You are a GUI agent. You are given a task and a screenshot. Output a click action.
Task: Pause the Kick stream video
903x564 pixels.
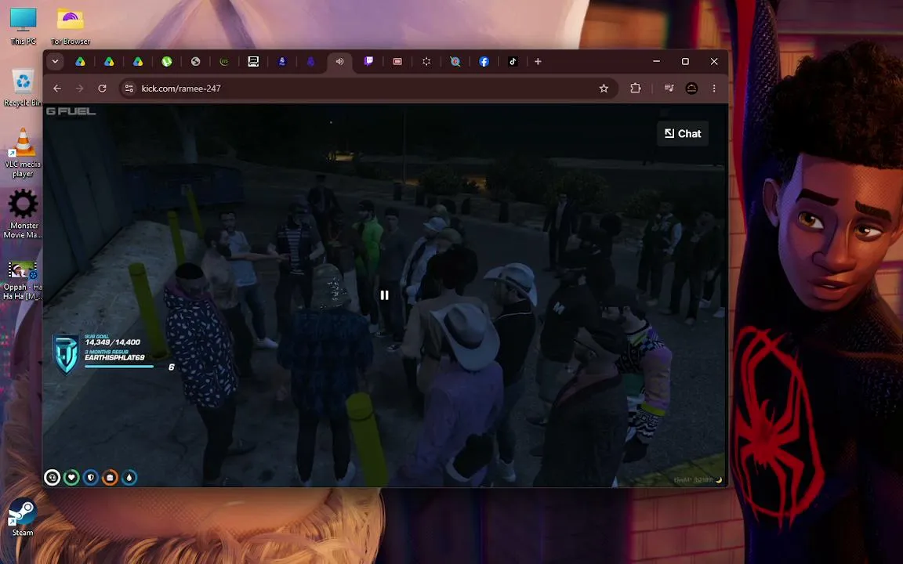coord(384,295)
